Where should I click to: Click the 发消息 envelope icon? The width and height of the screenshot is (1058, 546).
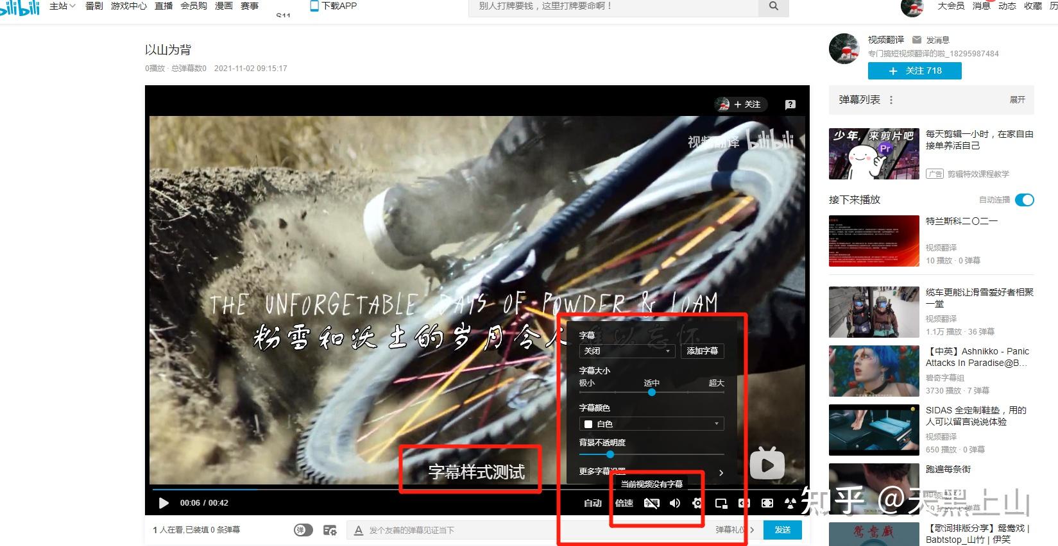[x=917, y=40]
